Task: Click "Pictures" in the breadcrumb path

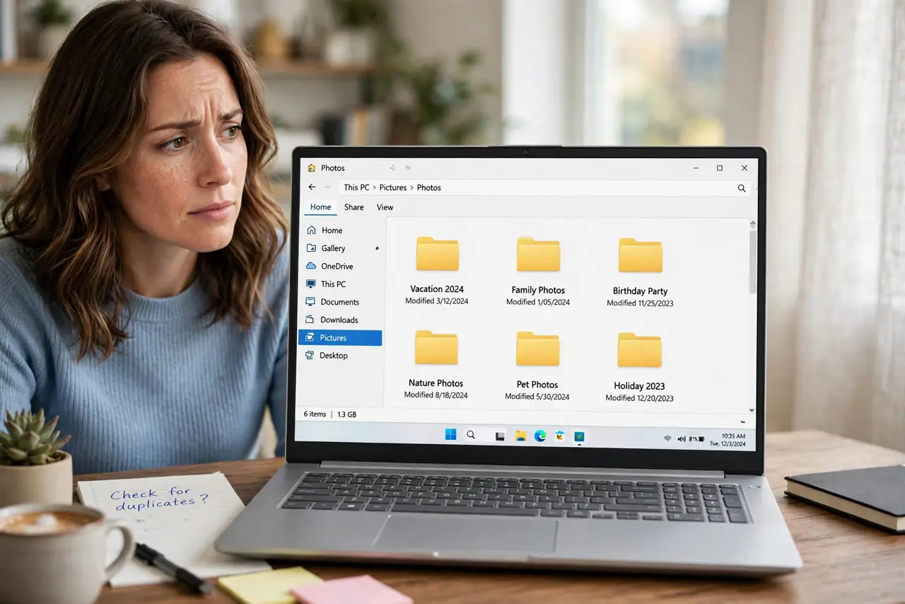Action: point(393,187)
